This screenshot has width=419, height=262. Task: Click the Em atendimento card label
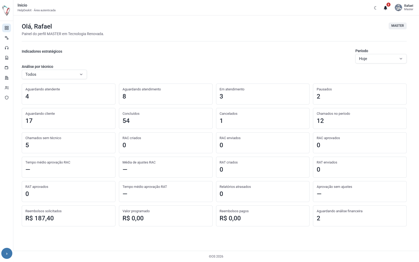pos(232,89)
